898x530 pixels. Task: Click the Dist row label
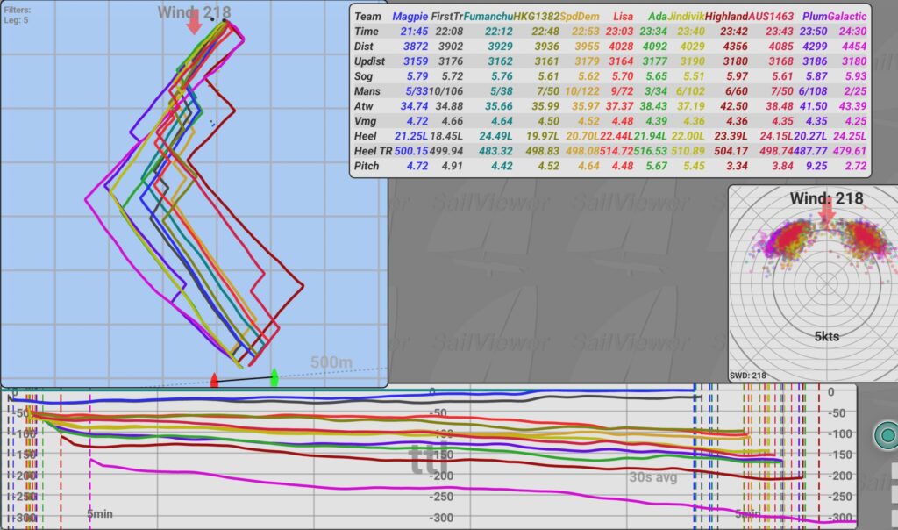[x=364, y=47]
